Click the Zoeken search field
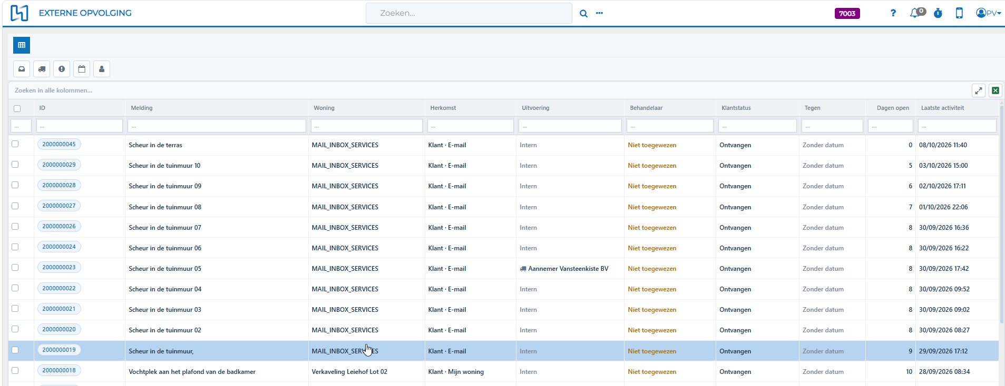This screenshot has height=386, width=1005. [469, 13]
